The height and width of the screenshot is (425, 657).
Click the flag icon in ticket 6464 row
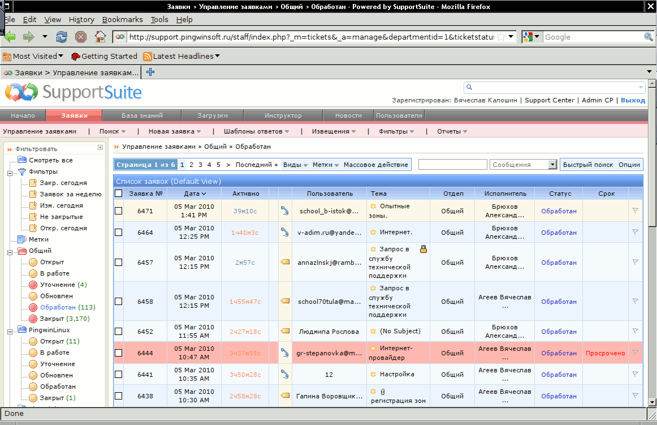(635, 232)
